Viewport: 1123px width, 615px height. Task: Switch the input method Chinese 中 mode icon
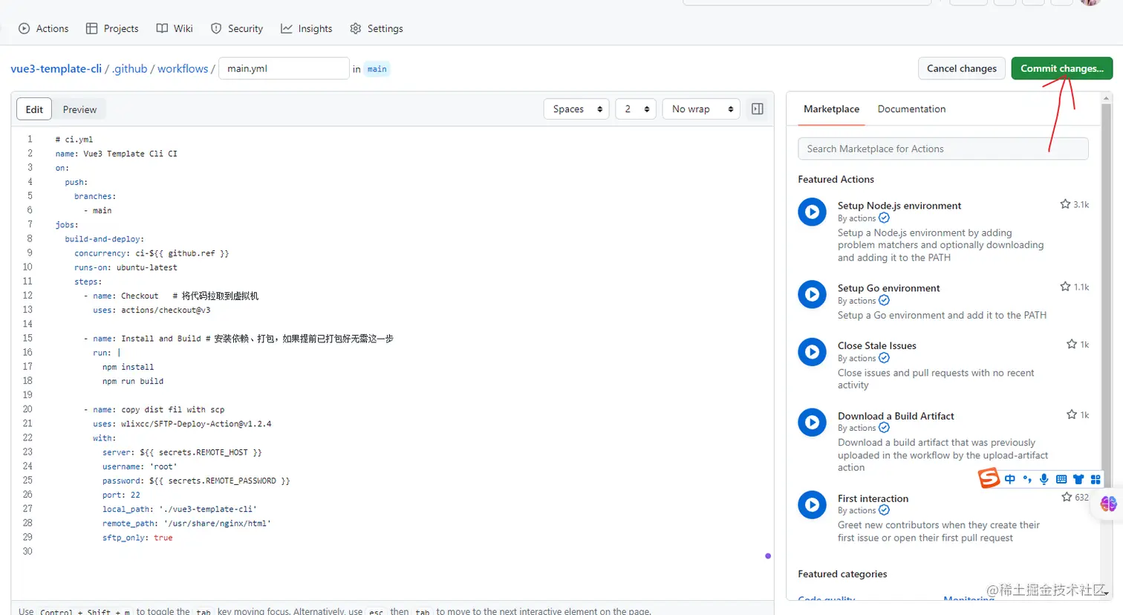click(x=1010, y=479)
